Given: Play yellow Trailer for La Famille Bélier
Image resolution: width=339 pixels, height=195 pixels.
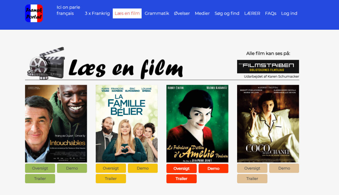Looking at the screenshot, I should [x=111, y=179].
